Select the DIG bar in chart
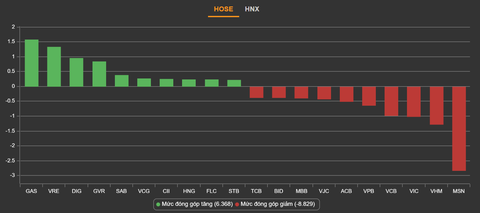 click(76, 72)
